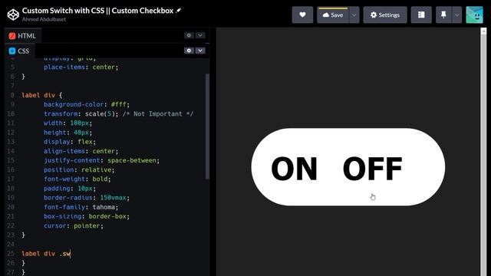Click author name Ahmed Abdulbaset
Viewport: 491px width, 276px height.
tap(44, 19)
